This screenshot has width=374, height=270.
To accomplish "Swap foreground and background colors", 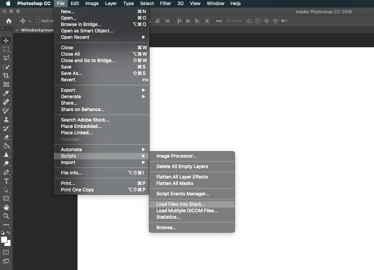I will (8, 233).
